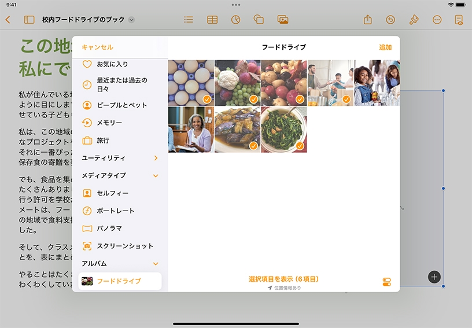Open the photo picker options toggle icon
Image resolution: width=472 pixels, height=328 pixels.
(x=386, y=282)
